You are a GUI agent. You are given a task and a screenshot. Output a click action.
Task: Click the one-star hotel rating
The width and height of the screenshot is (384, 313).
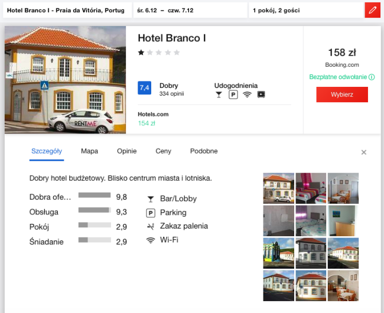point(141,53)
